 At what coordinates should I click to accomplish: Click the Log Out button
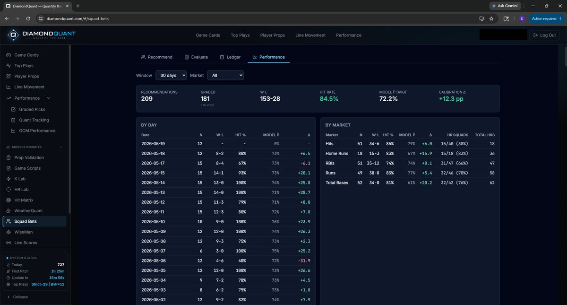coord(544,35)
